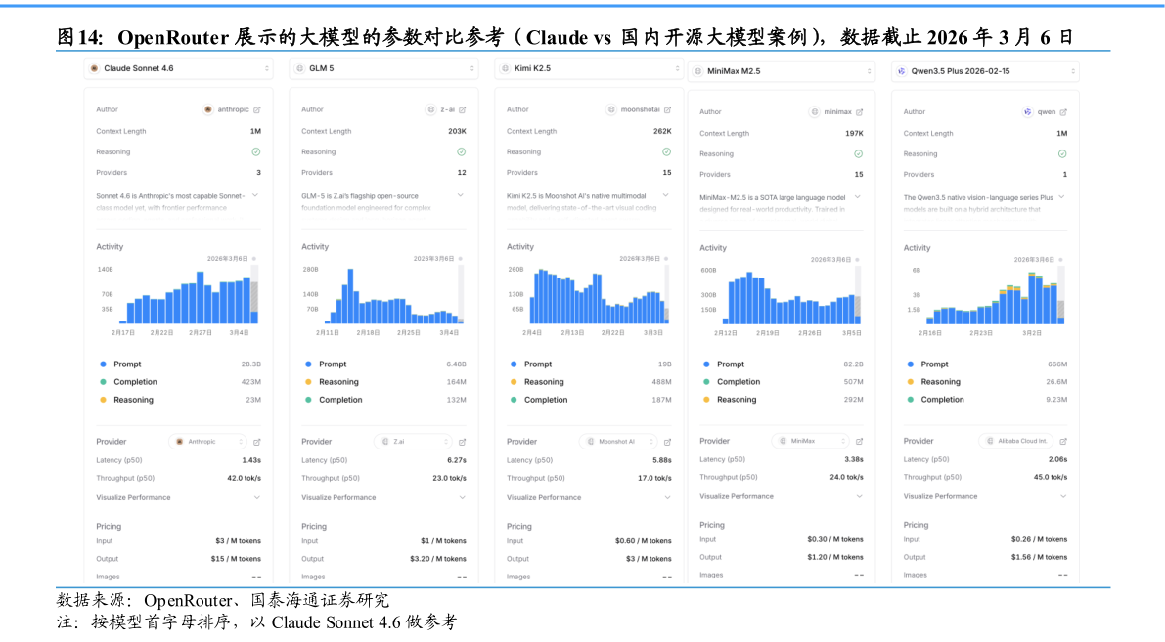
Task: Click external link icon next to Anthropic provider
Action: (257, 442)
